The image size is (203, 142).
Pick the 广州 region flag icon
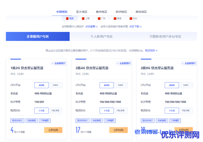click(99, 18)
